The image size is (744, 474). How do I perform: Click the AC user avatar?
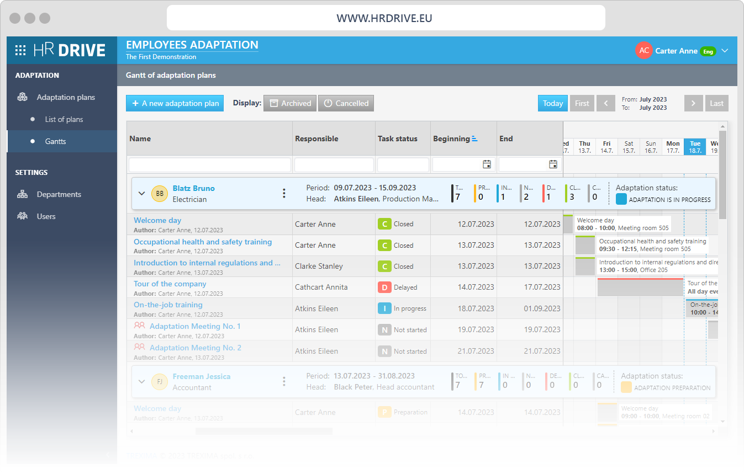click(x=643, y=51)
